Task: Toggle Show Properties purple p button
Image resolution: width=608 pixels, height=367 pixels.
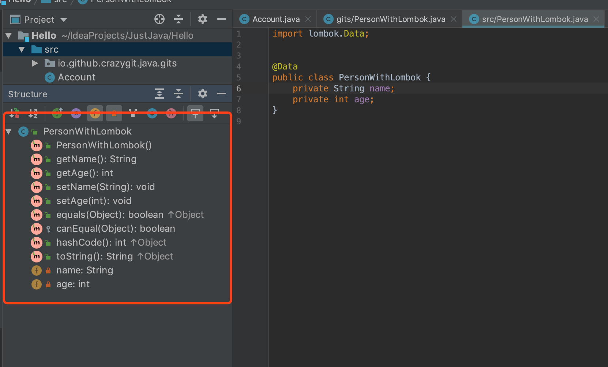Action: coord(76,113)
